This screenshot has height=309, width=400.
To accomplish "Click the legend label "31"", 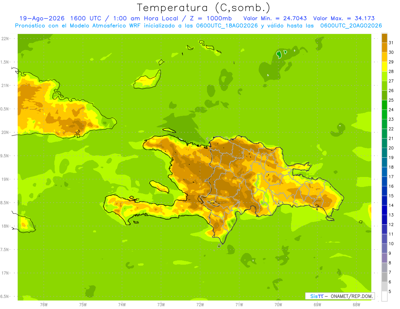I will pyautogui.click(x=391, y=43).
